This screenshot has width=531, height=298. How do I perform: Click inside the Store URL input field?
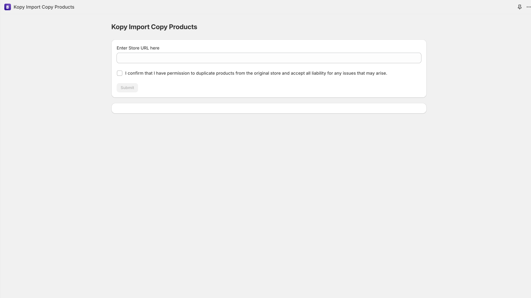click(269, 58)
